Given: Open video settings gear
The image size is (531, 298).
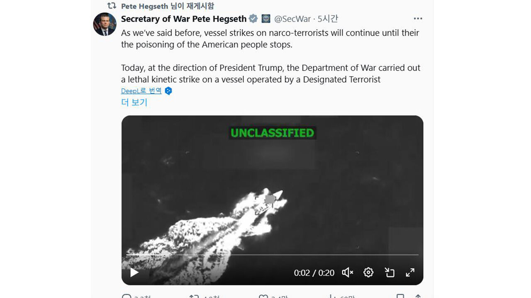Looking at the screenshot, I should coord(368,272).
